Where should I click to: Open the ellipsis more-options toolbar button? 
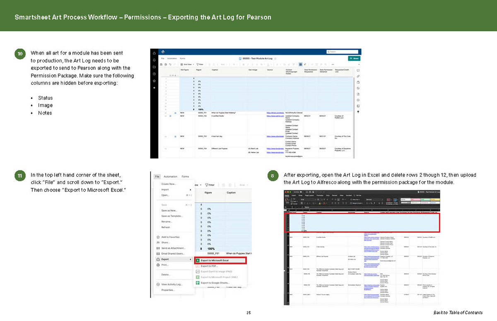tap(333, 65)
